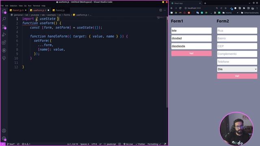This screenshot has width=260, height=146.
Task: Reload the localhost page
Action: point(180,8)
